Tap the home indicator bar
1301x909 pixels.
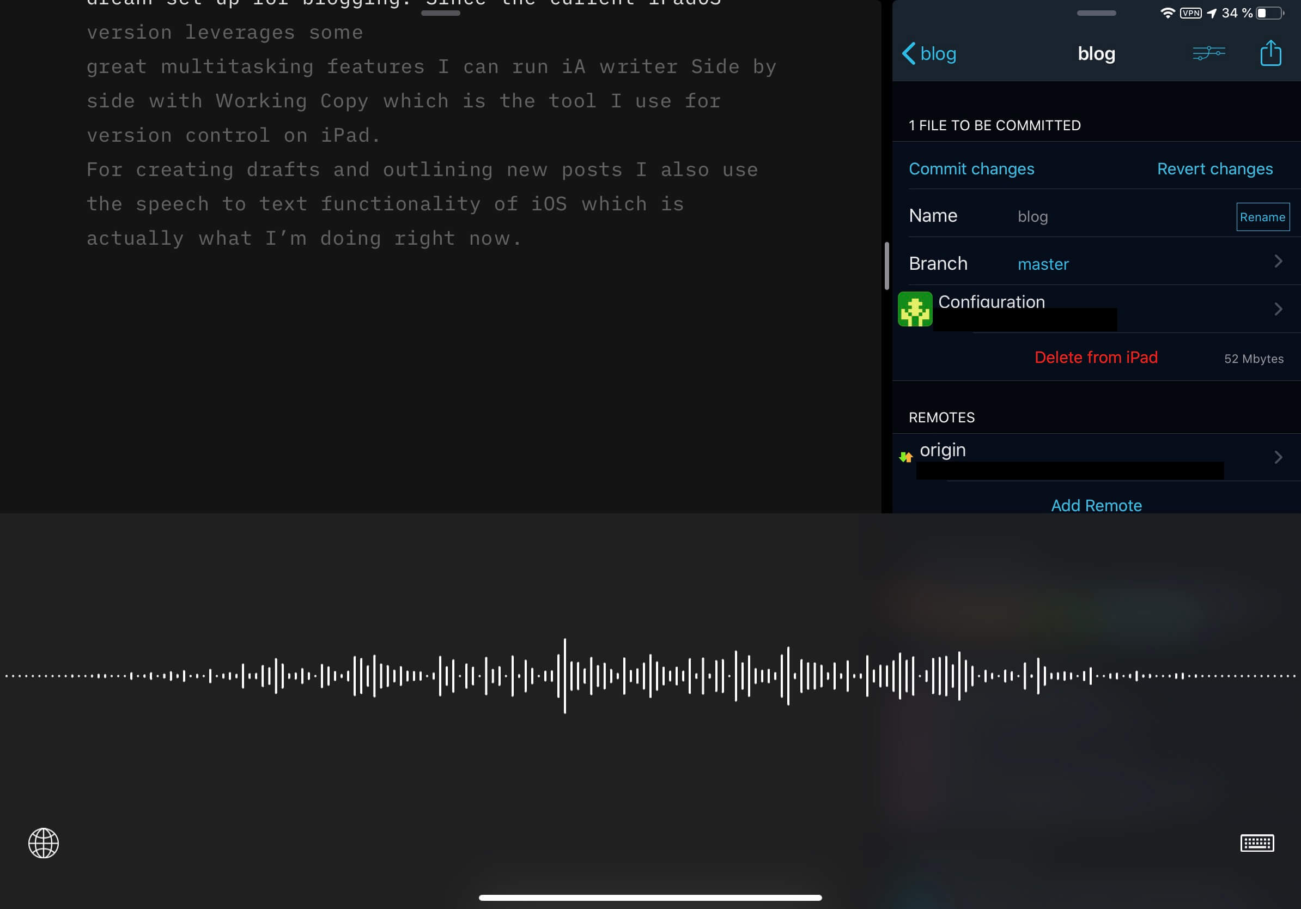(x=650, y=897)
